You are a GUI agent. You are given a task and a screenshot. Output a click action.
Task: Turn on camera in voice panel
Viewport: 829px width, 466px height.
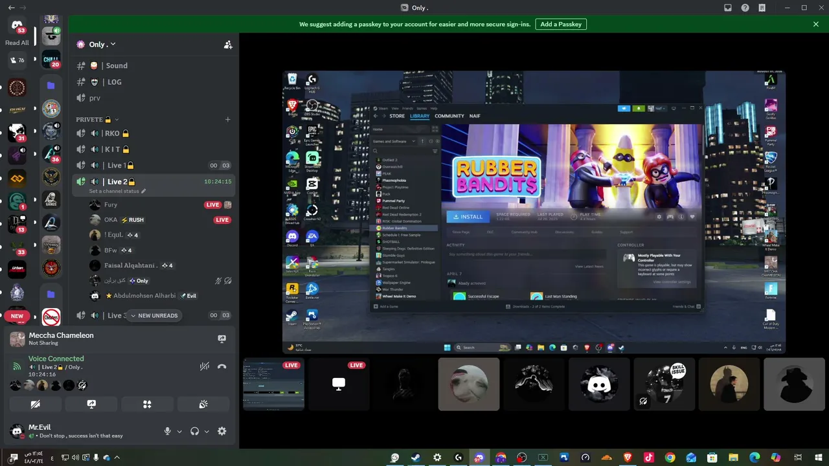[36, 404]
